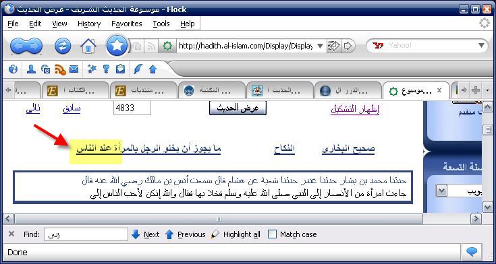Star this page with the favorites button
496x264 pixels.
(117, 46)
